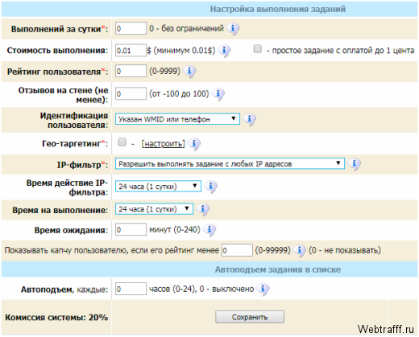
Task: Focus the Время ожидания minutes field
Action: pos(131,229)
